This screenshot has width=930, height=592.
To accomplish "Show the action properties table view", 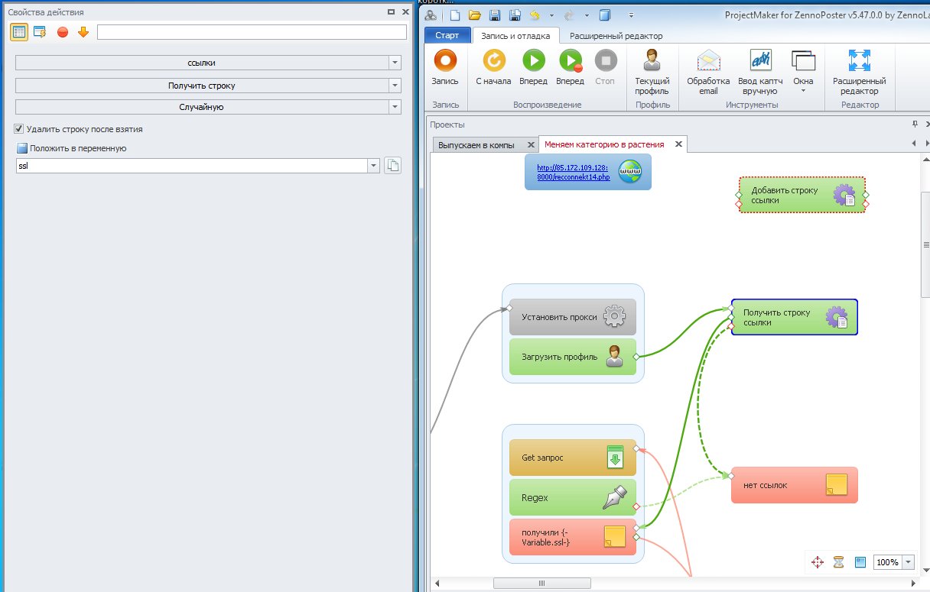I will click(x=19, y=31).
